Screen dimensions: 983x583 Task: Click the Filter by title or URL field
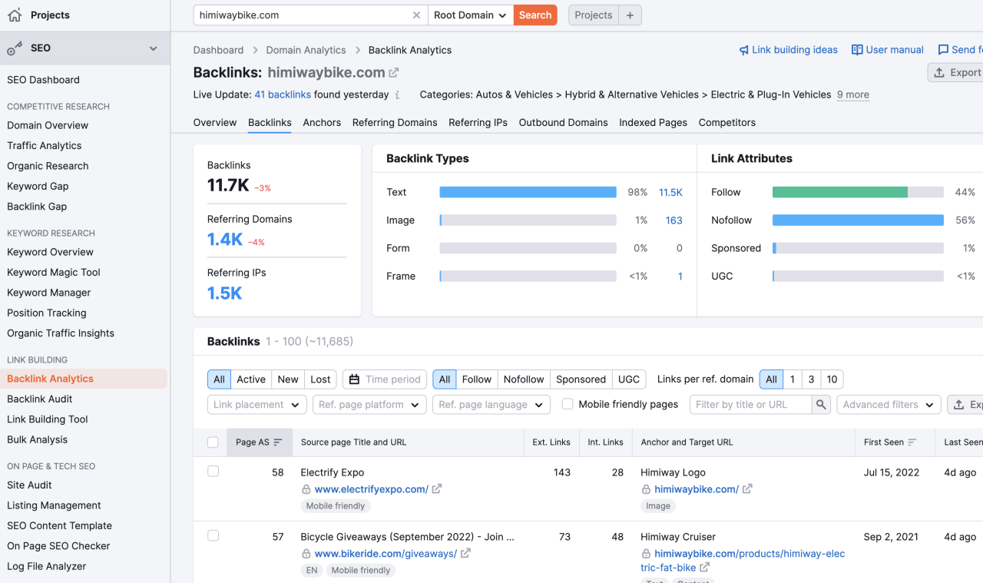[x=751, y=405]
